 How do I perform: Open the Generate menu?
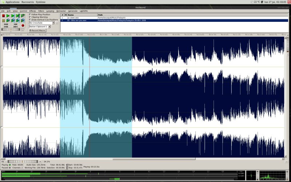tap(73, 11)
